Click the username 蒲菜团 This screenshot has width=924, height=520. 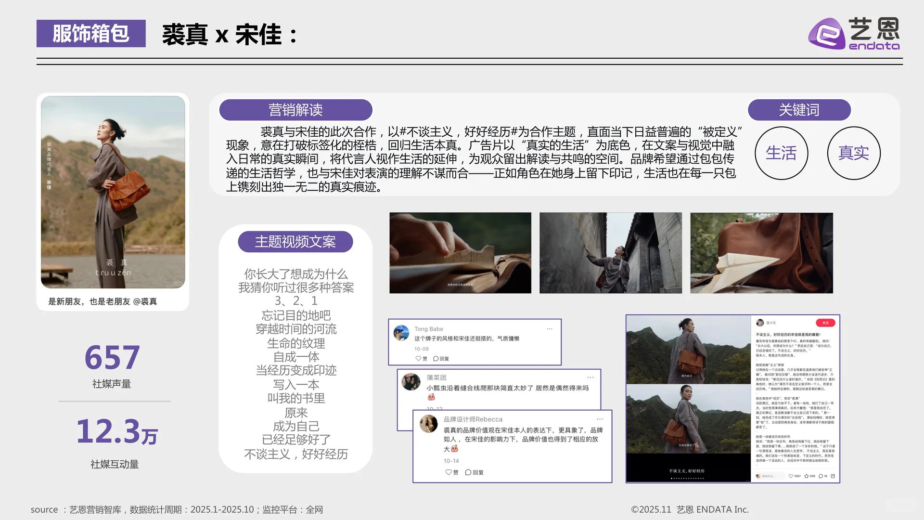(436, 377)
